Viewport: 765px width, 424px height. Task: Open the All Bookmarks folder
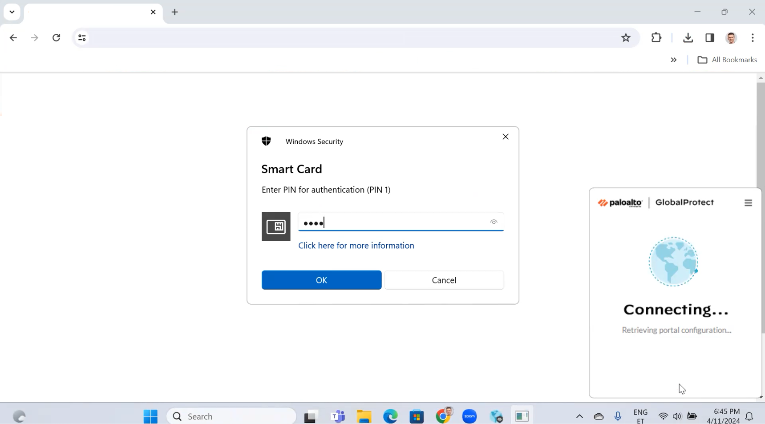coord(727,60)
